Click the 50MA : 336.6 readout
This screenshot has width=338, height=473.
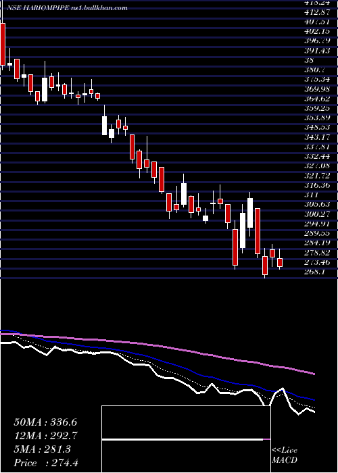46,422
